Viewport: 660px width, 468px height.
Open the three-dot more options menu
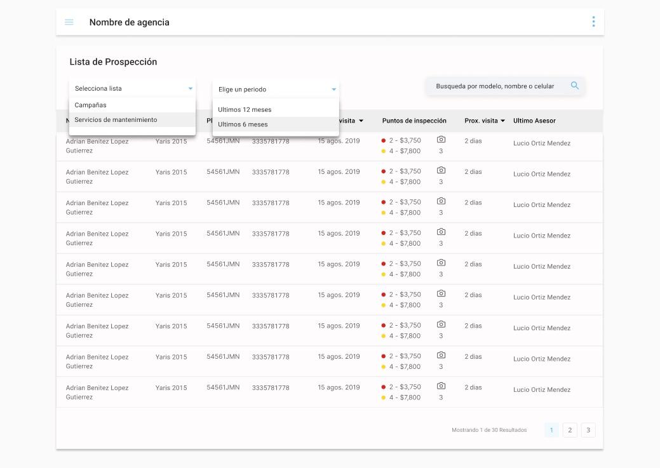click(x=593, y=22)
